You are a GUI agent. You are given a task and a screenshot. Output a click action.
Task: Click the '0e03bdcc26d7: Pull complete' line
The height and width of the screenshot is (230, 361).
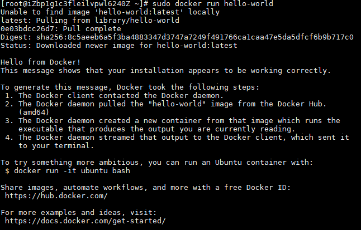coord(61,29)
